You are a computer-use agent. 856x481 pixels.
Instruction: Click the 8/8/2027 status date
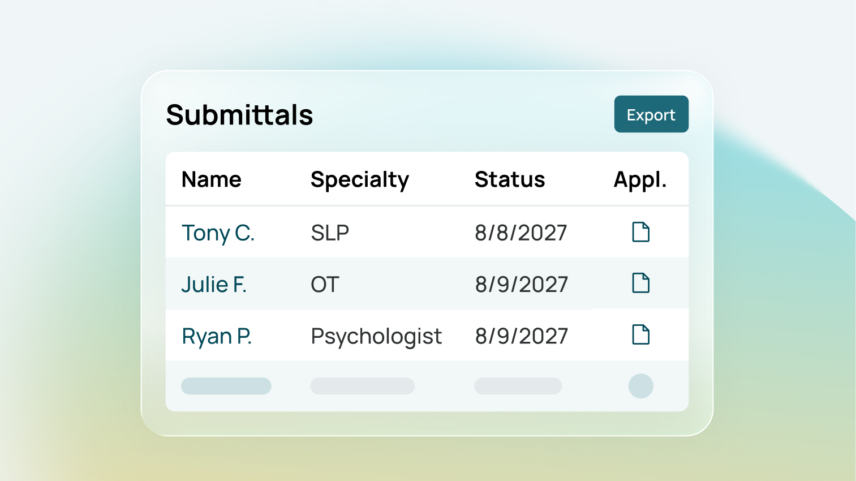(521, 233)
